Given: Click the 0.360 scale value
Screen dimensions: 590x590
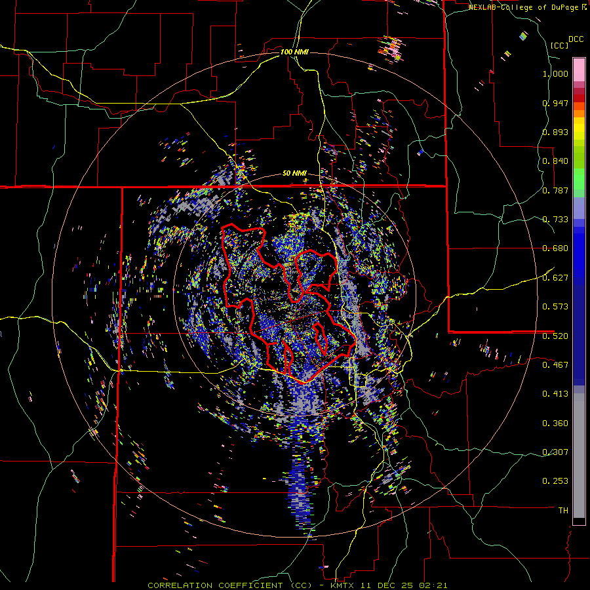Looking at the screenshot, I should pos(555,423).
